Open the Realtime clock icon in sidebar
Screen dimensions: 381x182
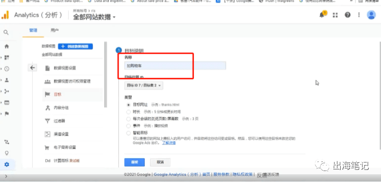(7, 69)
